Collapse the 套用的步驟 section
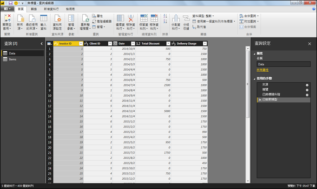This screenshot has width=317, height=189. click(255, 79)
